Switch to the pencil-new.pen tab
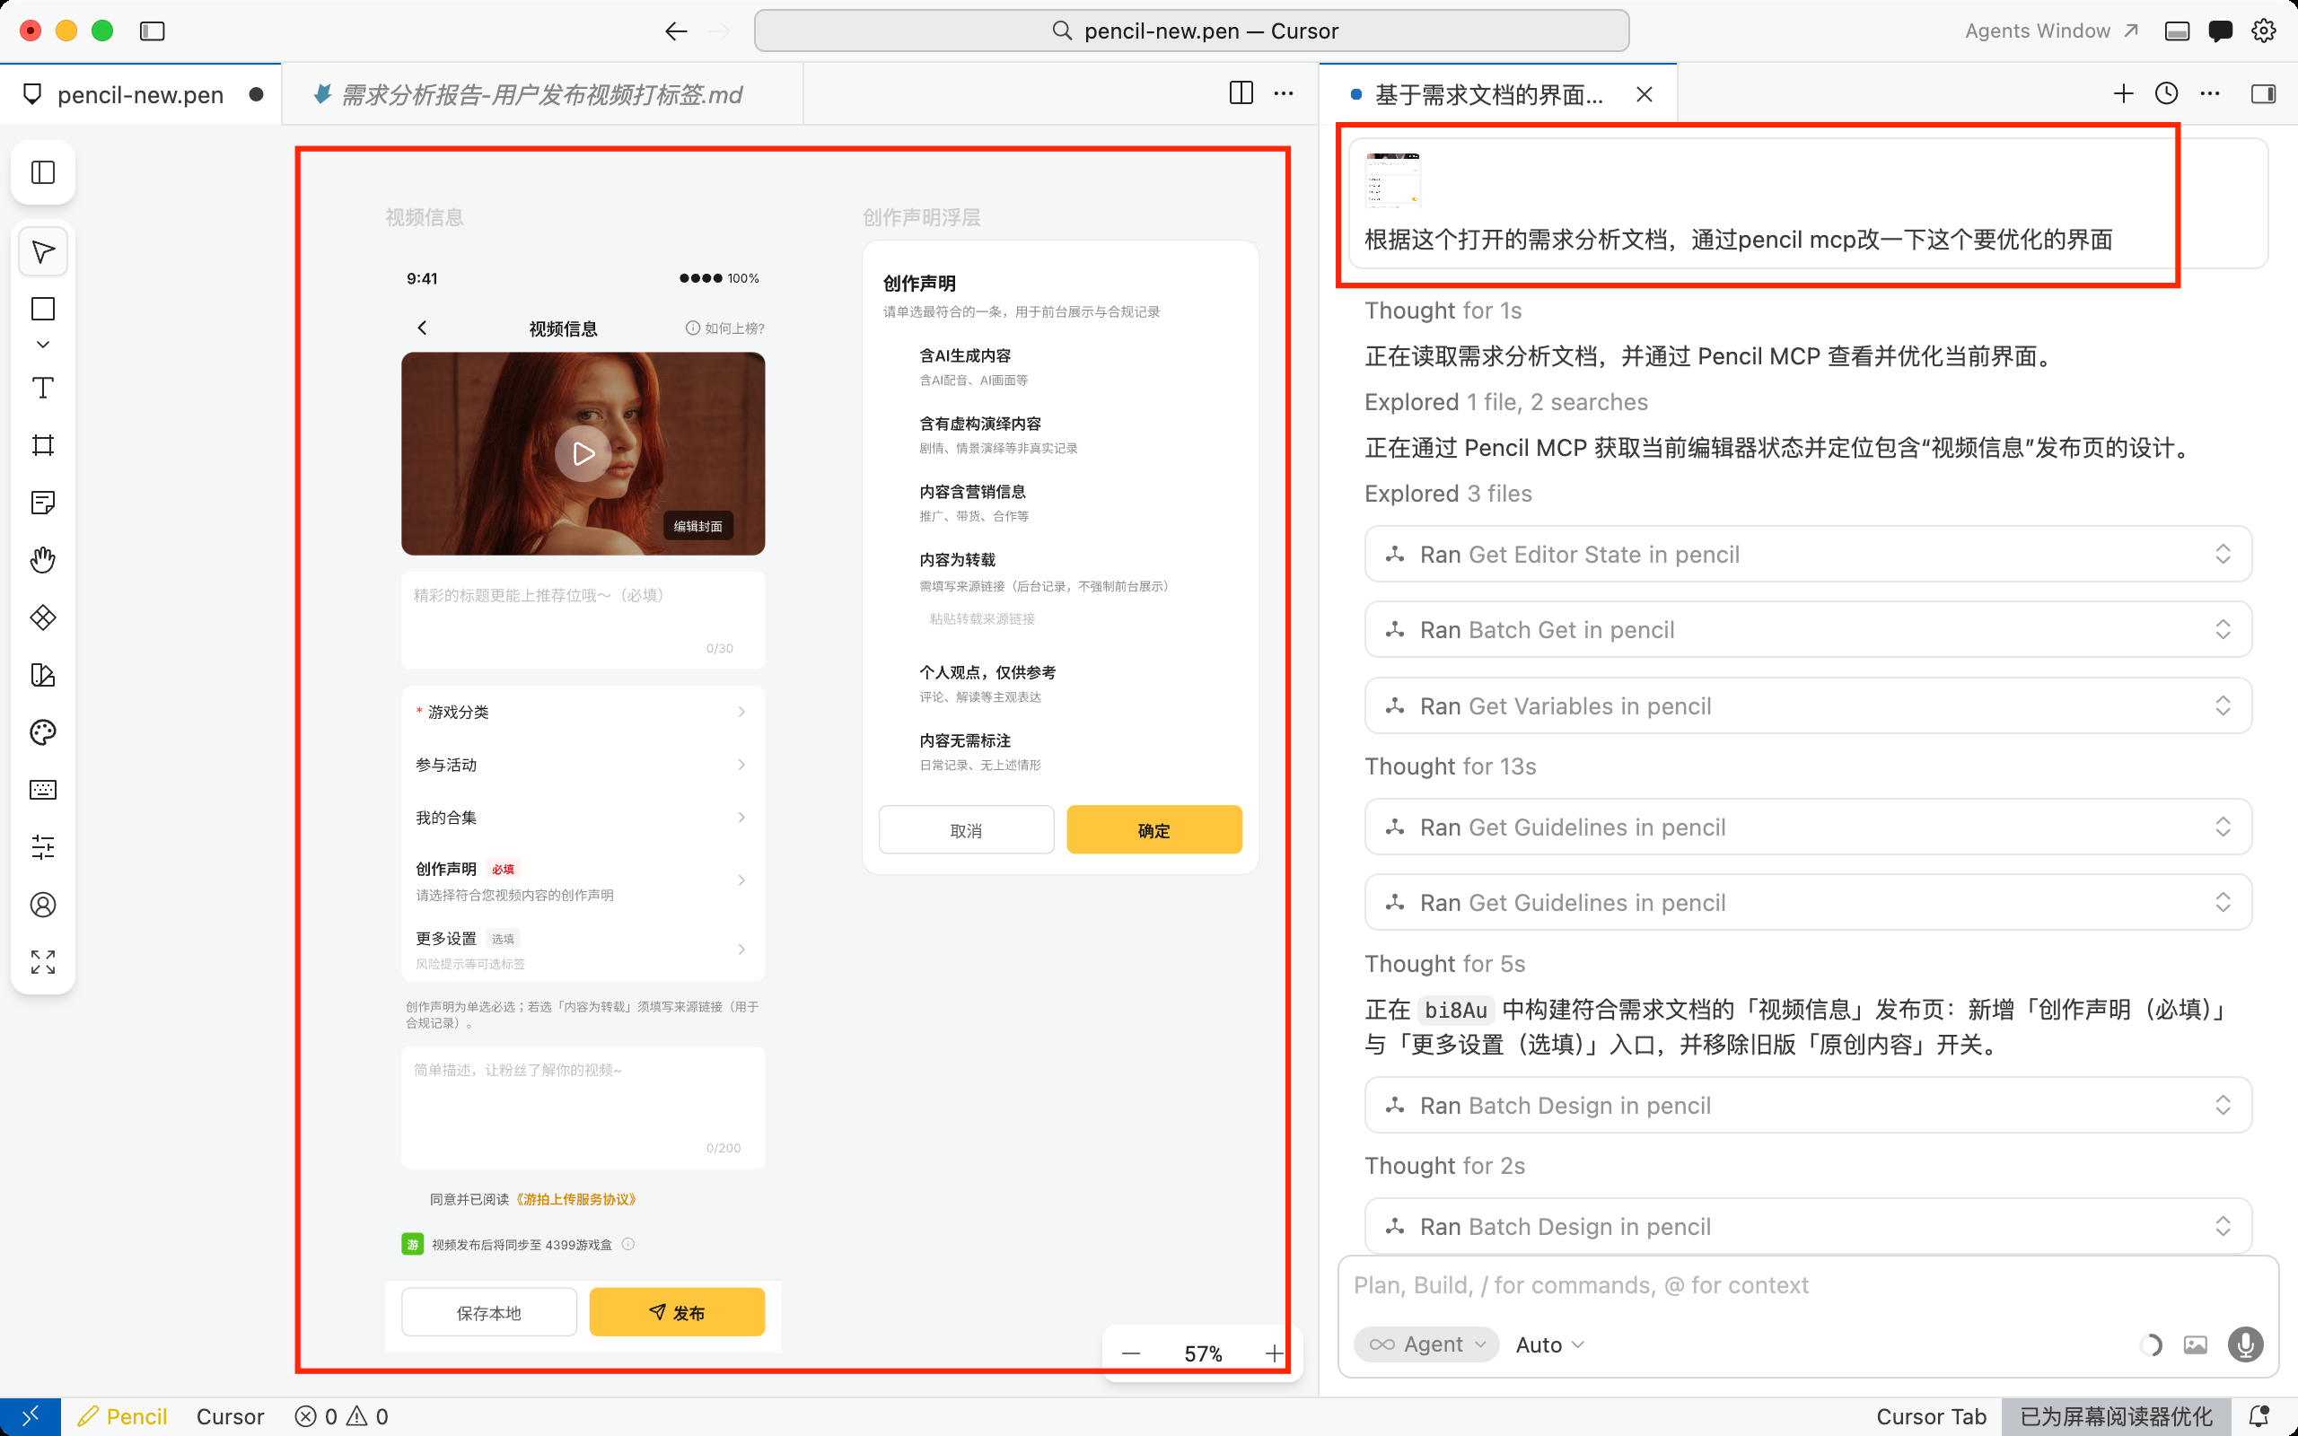2298x1436 pixels. point(141,94)
